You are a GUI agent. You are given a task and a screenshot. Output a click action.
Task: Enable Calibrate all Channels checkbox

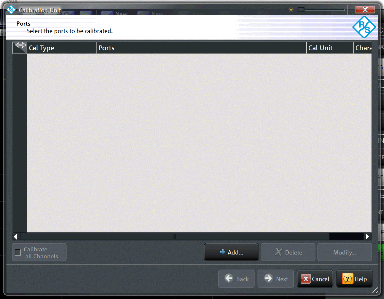click(x=18, y=252)
